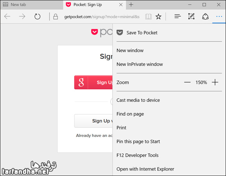This screenshot has width=226, height=176.
Task: Maximize the Edge browser window
Action: pos(204,5)
